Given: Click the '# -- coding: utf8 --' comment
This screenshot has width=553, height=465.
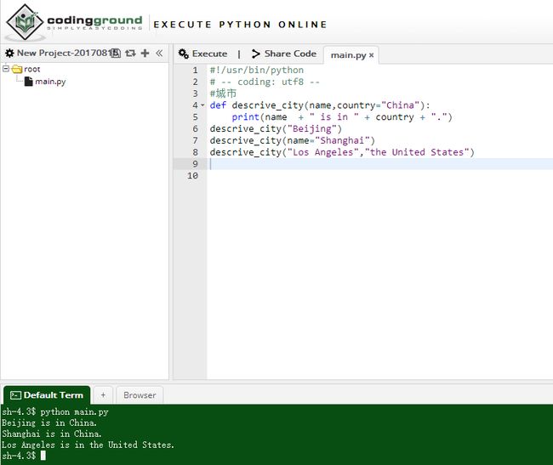Looking at the screenshot, I should [265, 82].
